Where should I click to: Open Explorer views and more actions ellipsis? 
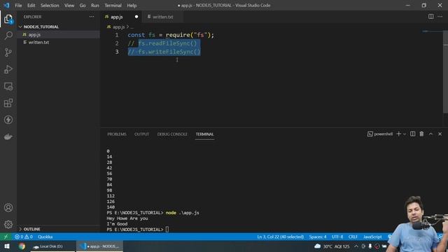pyautogui.click(x=92, y=17)
